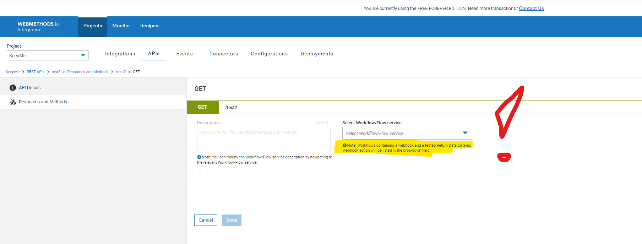The height and width of the screenshot is (244, 642).
Task: Expand the Select Workflow/Flow service dropdown
Action: tap(407, 133)
